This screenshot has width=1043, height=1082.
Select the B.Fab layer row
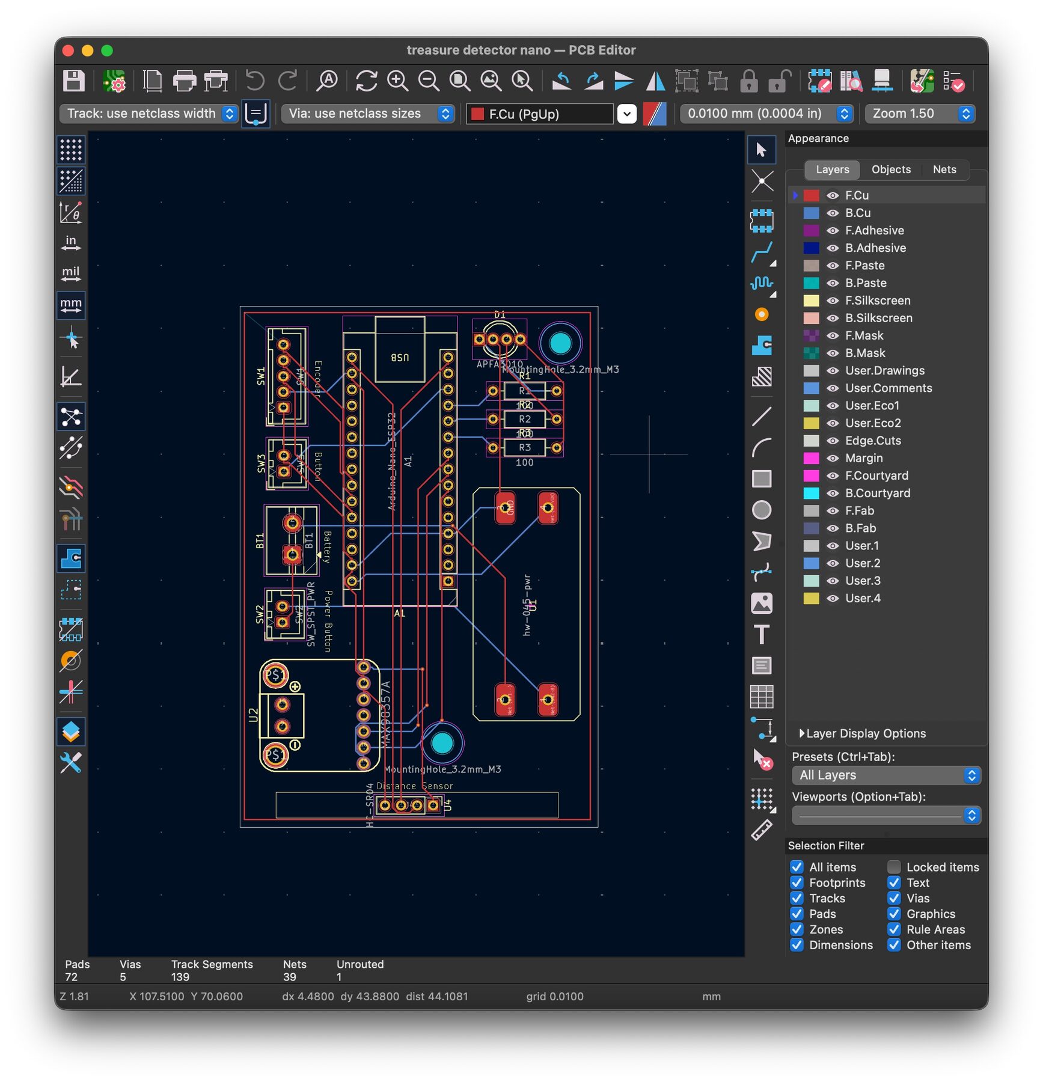(x=886, y=528)
